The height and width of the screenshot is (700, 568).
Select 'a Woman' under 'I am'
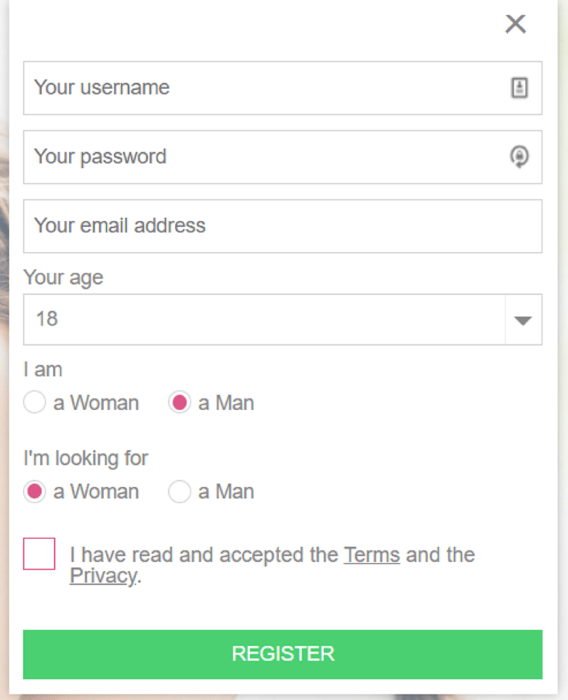[35, 402]
